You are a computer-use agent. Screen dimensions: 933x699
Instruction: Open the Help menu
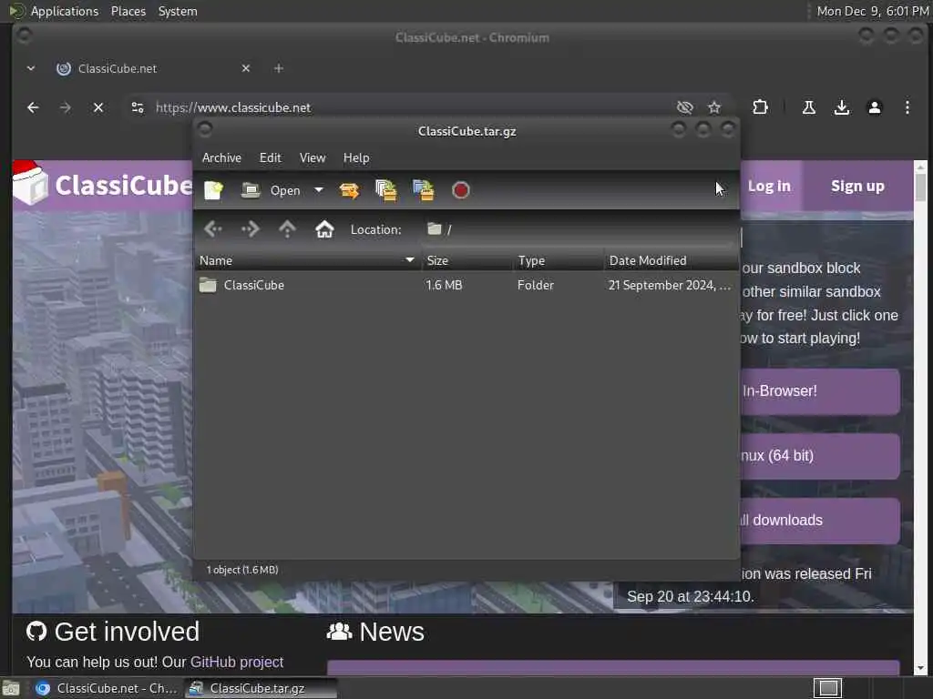pyautogui.click(x=356, y=157)
